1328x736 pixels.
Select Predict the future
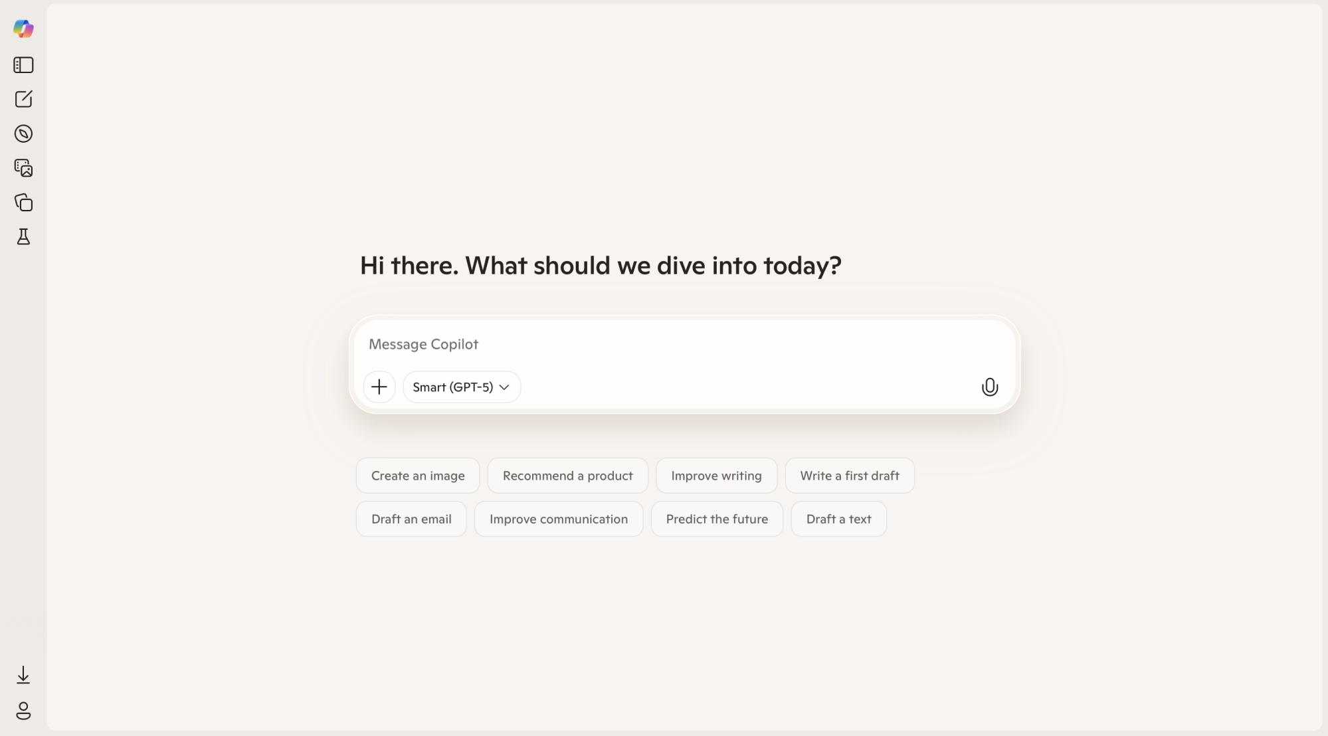click(717, 519)
